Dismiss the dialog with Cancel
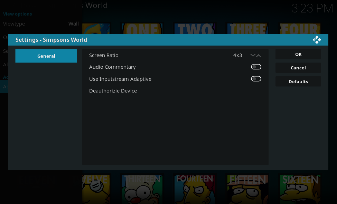Image resolution: width=337 pixels, height=204 pixels. coord(298,68)
